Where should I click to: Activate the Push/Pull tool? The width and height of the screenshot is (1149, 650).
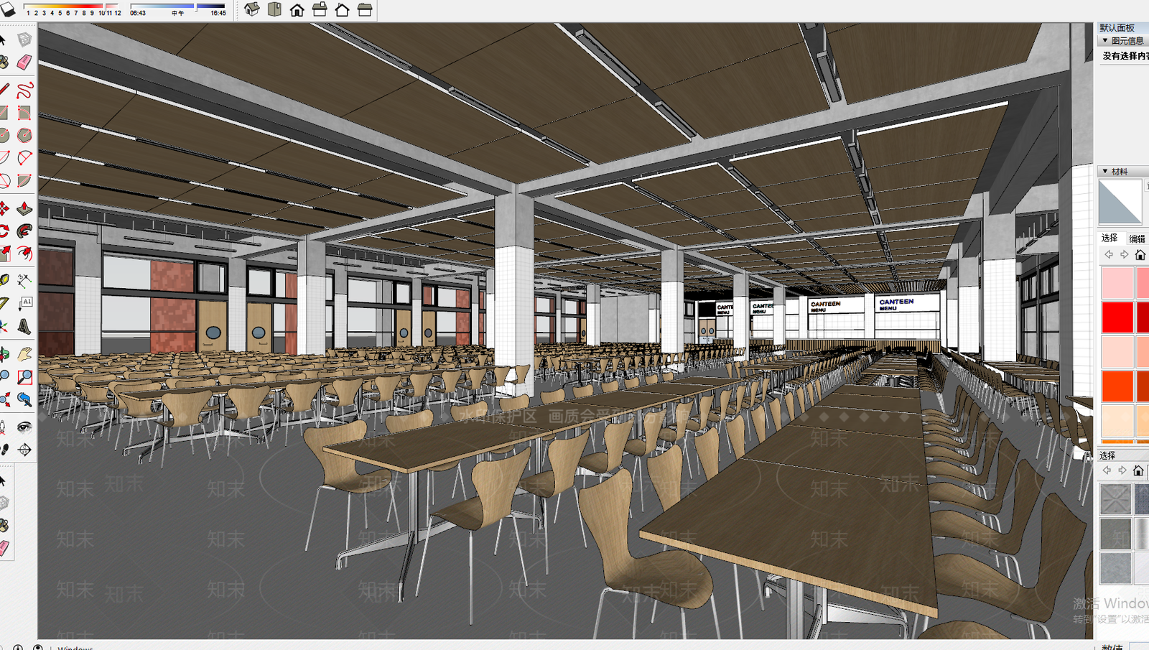(24, 208)
